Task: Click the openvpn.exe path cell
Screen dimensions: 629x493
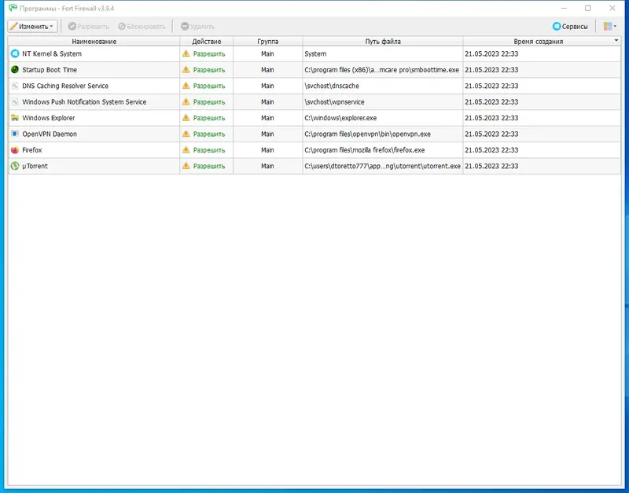Action: 383,134
